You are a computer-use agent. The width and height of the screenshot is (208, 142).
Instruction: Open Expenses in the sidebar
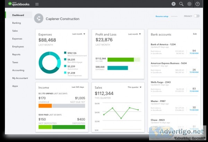(x=17, y=39)
